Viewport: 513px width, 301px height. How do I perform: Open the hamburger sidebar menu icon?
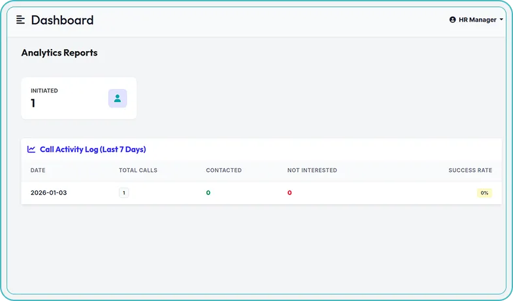(x=20, y=20)
